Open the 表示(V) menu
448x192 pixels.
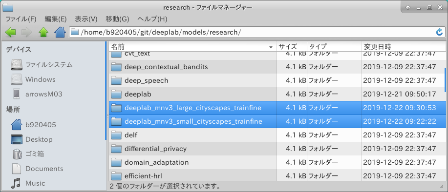pos(86,19)
